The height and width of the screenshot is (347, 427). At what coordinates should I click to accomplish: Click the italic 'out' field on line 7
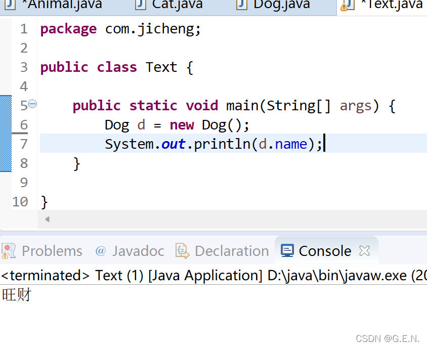click(173, 144)
